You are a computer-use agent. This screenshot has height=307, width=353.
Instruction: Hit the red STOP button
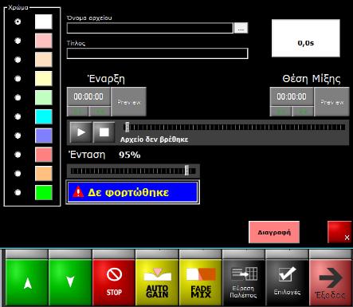coord(114,282)
